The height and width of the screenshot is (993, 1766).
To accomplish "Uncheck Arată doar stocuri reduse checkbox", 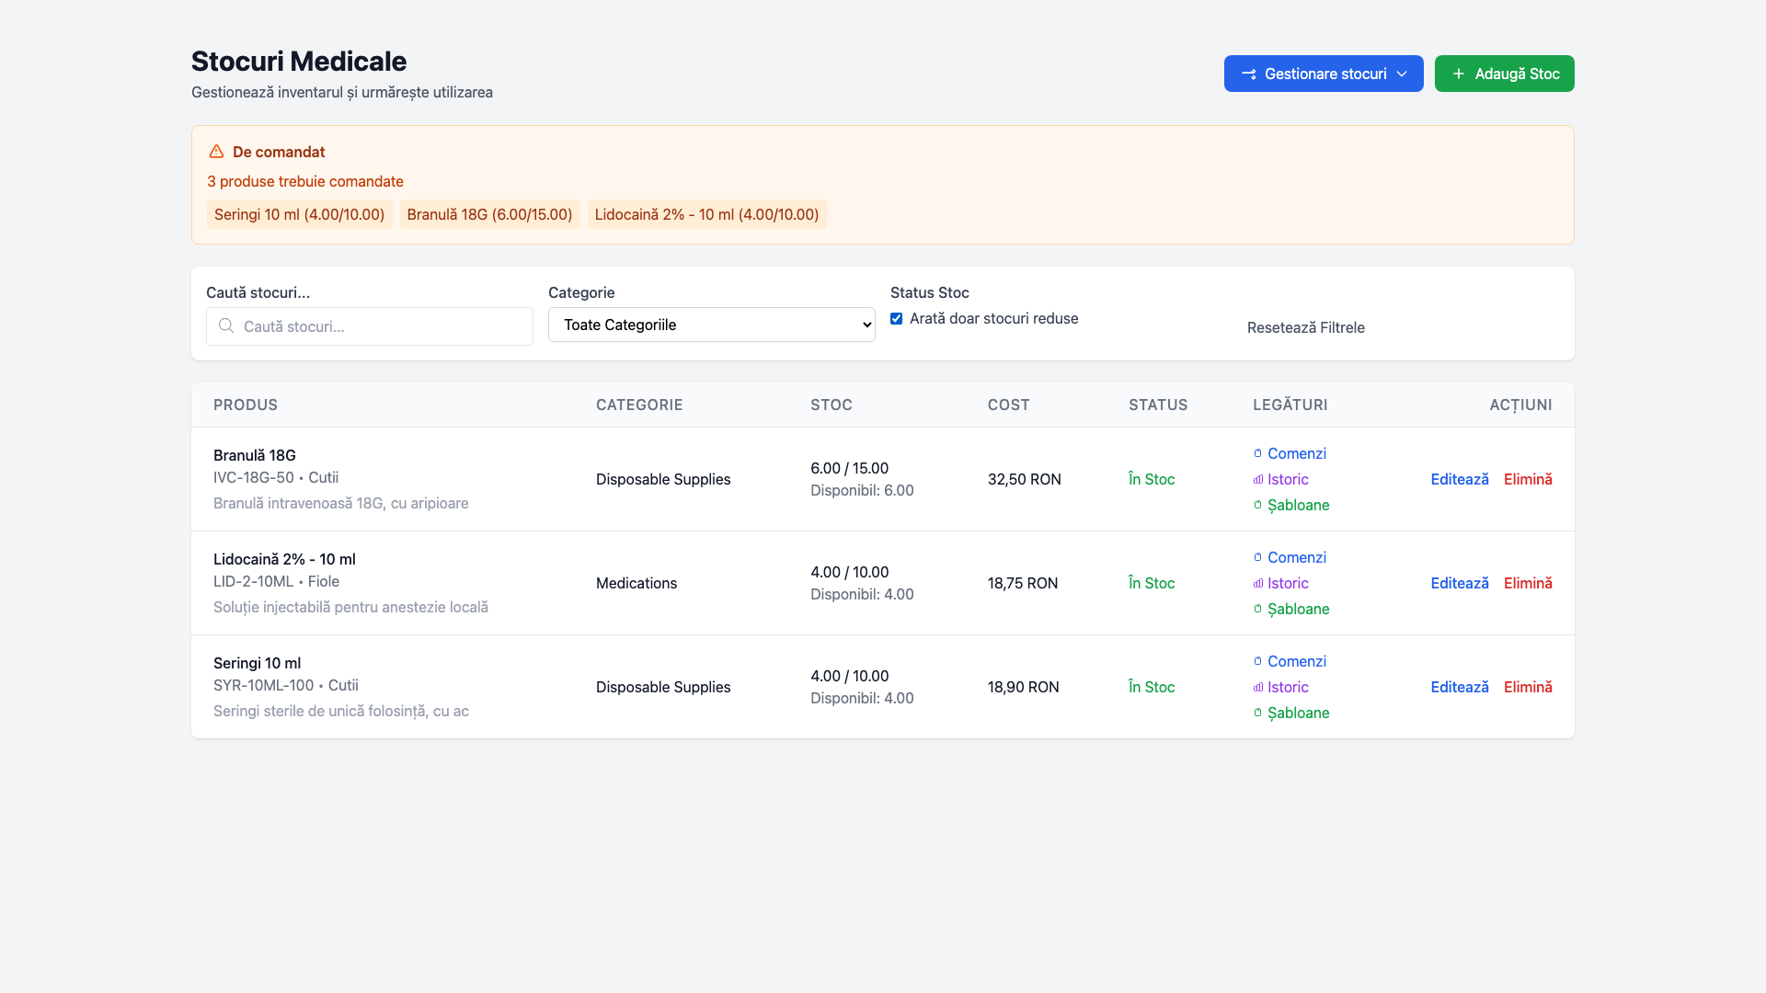I will tap(896, 318).
